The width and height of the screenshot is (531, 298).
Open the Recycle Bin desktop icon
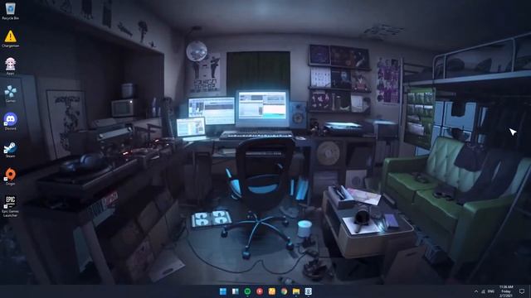10,11
